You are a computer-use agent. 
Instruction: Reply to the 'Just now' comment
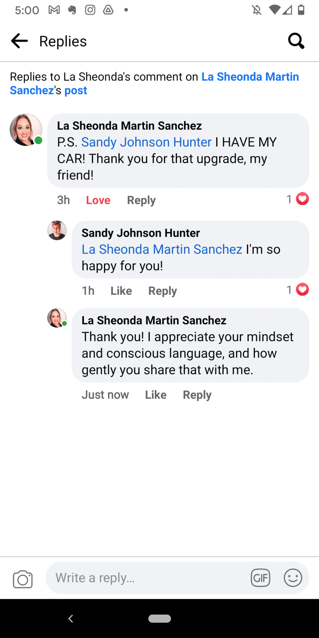coord(197,395)
